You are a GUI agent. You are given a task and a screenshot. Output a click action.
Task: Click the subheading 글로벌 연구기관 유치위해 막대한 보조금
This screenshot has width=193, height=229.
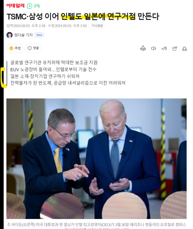(54, 63)
